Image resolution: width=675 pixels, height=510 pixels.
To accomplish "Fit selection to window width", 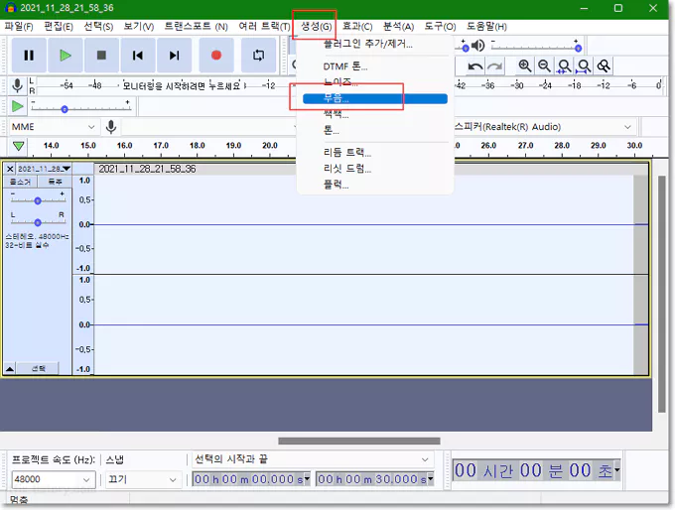I will [564, 65].
